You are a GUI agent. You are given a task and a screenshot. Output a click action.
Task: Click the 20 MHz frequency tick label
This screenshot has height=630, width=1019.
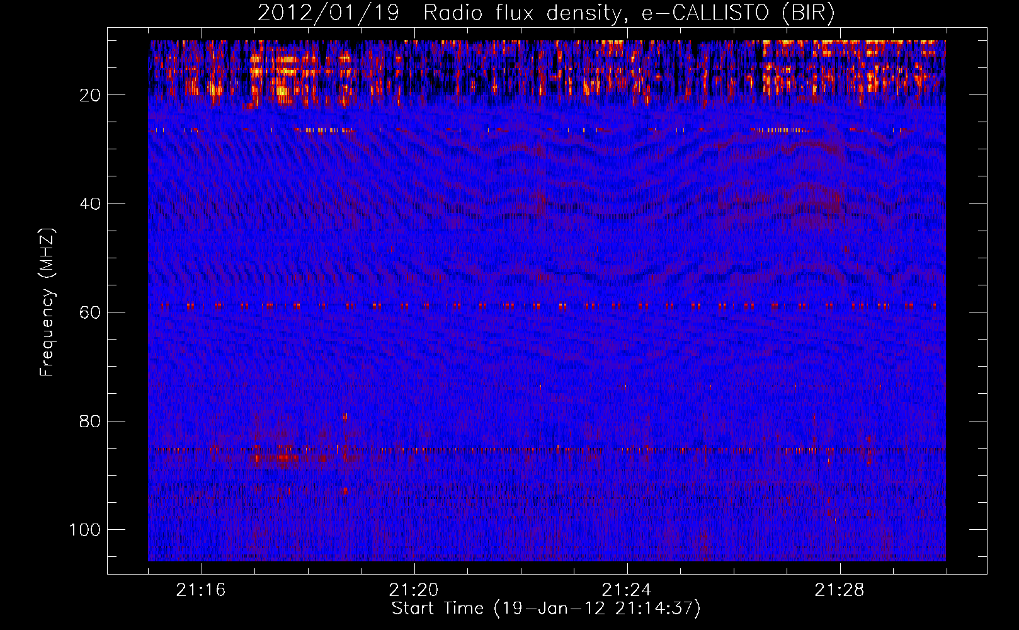(90, 95)
